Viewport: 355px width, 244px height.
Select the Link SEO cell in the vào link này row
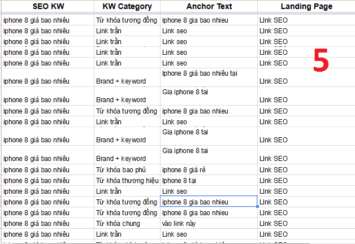tap(306, 223)
